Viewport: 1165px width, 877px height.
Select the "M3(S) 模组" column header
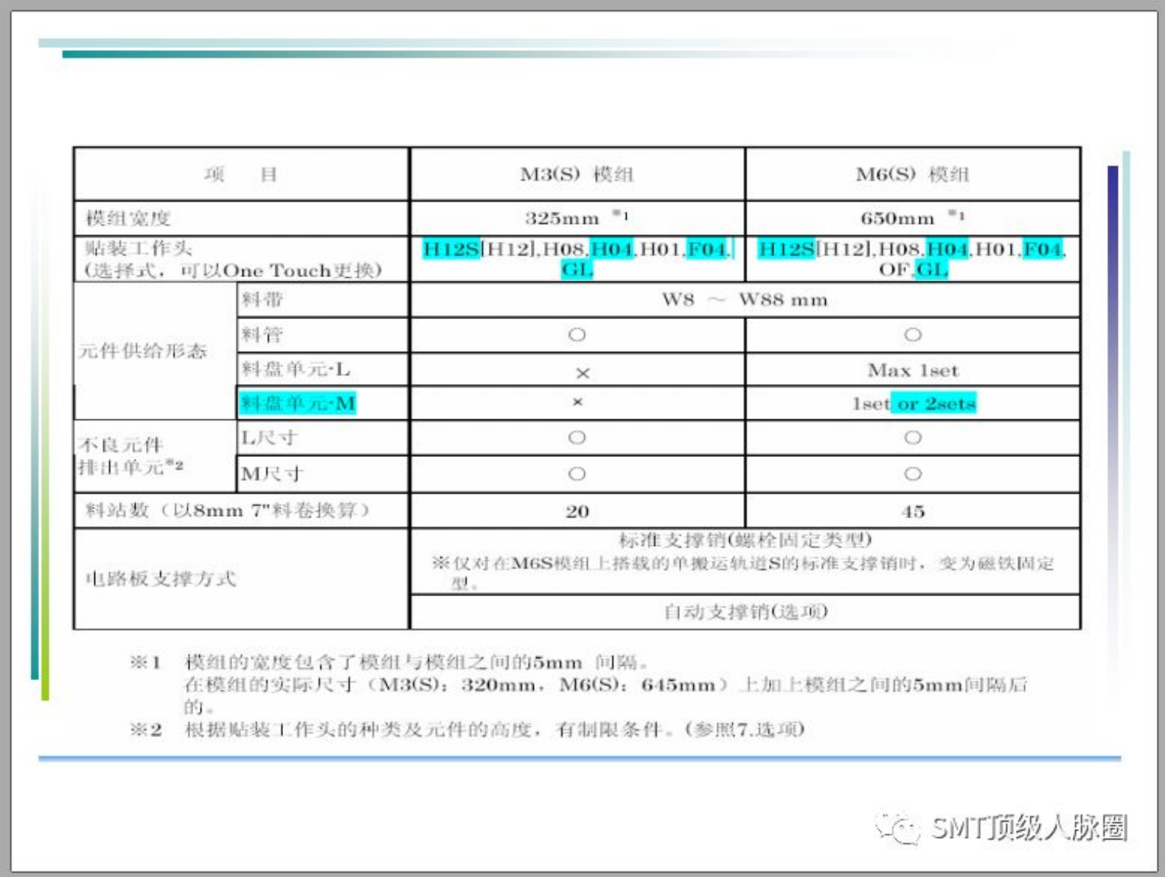(577, 175)
